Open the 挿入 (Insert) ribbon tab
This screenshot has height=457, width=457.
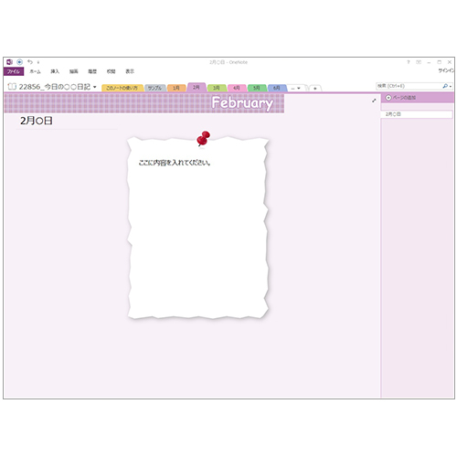(x=55, y=71)
